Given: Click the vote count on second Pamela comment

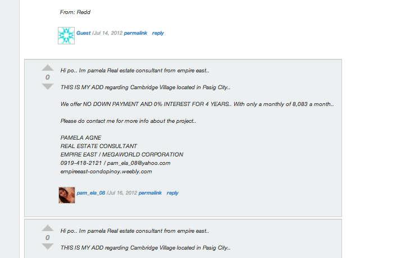Looking at the screenshot, I should [48, 238].
